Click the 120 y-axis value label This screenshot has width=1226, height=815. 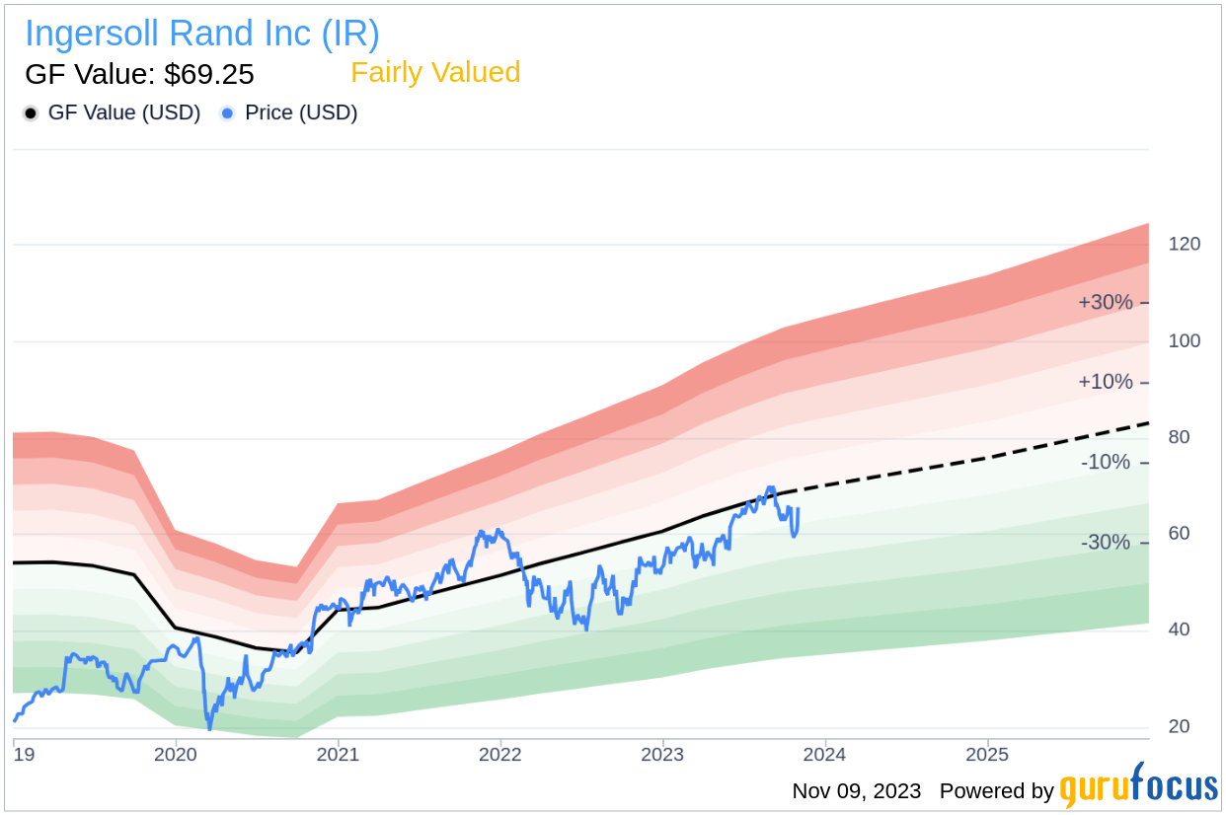pyautogui.click(x=1185, y=244)
